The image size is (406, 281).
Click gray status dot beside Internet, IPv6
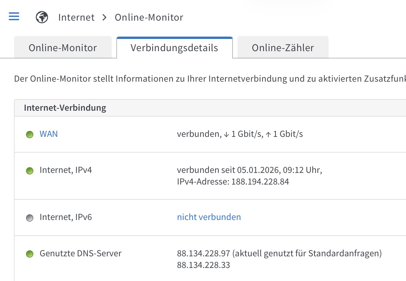click(x=30, y=218)
